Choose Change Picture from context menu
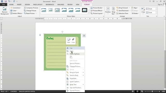This screenshot has width=166, height=93. pyautogui.click(x=75, y=66)
